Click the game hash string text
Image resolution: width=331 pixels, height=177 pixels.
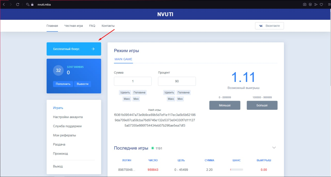tap(155, 120)
